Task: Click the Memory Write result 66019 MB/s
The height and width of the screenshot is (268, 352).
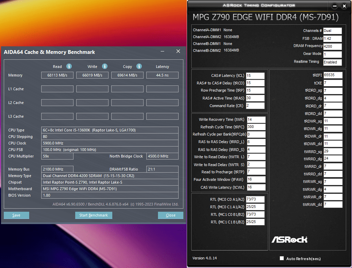Action: (x=92, y=75)
